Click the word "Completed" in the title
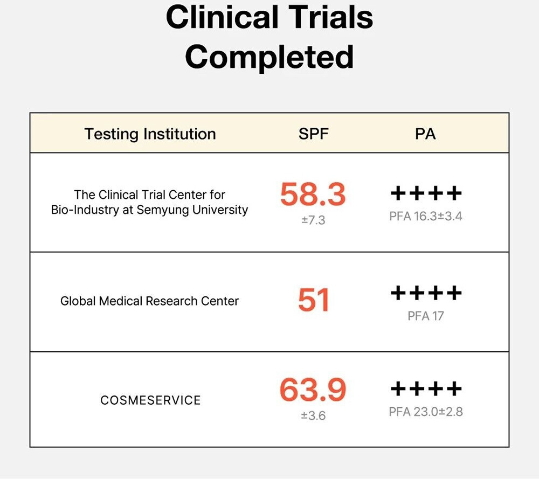Image resolution: width=539 pixels, height=479 pixels. pos(269,57)
